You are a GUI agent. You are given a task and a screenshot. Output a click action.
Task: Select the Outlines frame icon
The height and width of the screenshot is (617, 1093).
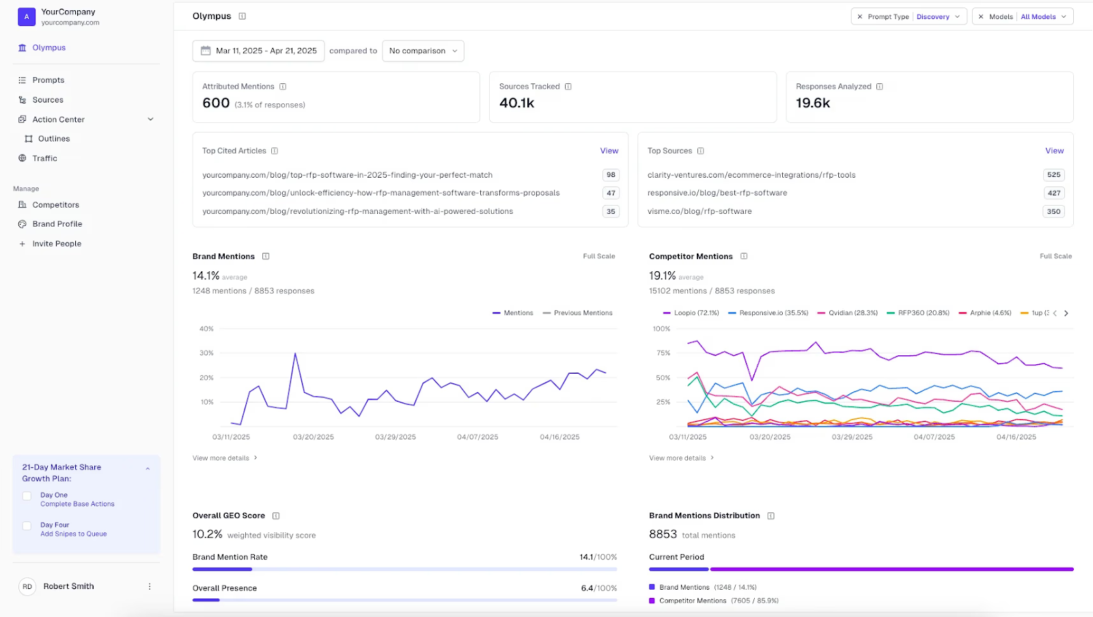point(28,138)
